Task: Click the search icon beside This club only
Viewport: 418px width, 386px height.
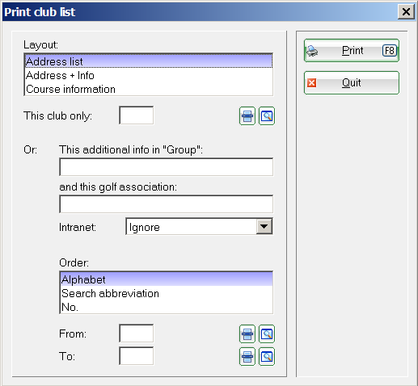Action: [x=267, y=116]
